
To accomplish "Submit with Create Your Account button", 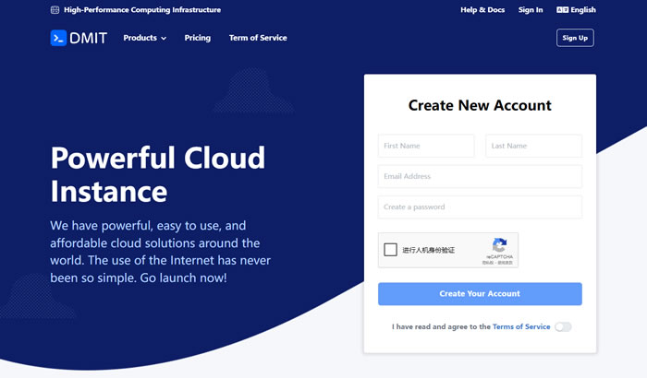I will 480,293.
